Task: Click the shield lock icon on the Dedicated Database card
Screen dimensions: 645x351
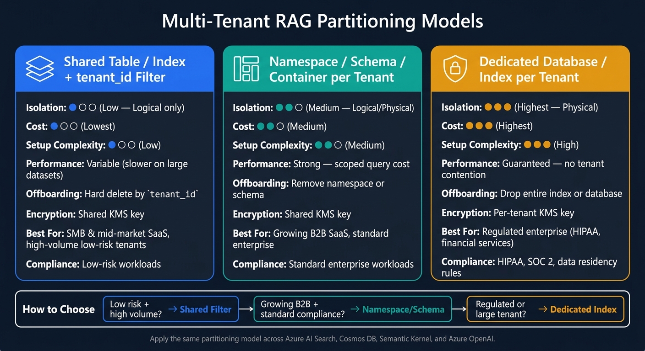Action: (x=455, y=69)
